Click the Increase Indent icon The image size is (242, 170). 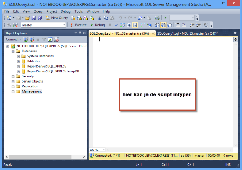click(198, 25)
